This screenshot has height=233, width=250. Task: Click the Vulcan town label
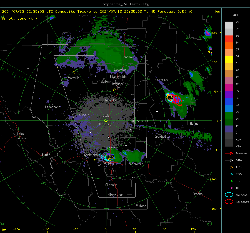pyautogui.click(x=141, y=206)
